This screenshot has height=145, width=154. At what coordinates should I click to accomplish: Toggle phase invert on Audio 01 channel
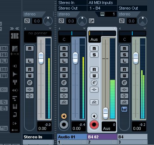(61, 21)
